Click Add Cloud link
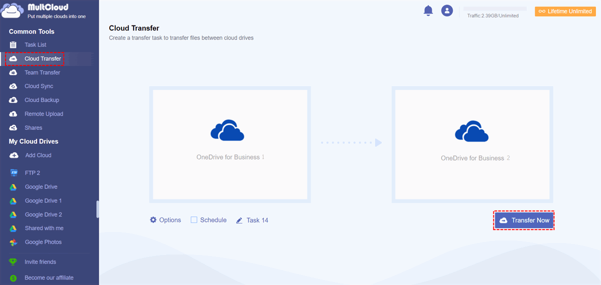This screenshot has width=601, height=285. pyautogui.click(x=39, y=155)
